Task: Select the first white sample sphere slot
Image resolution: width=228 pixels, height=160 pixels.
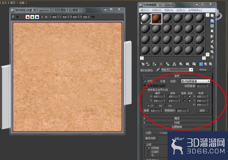Action: click(x=145, y=18)
